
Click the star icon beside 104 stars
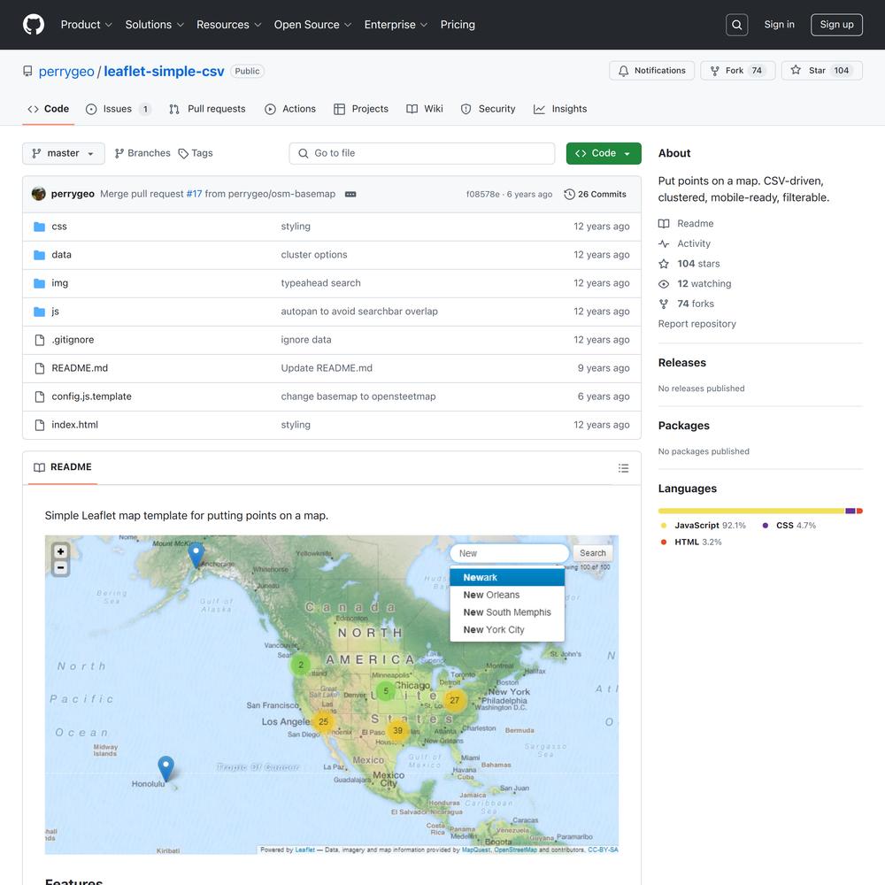664,264
